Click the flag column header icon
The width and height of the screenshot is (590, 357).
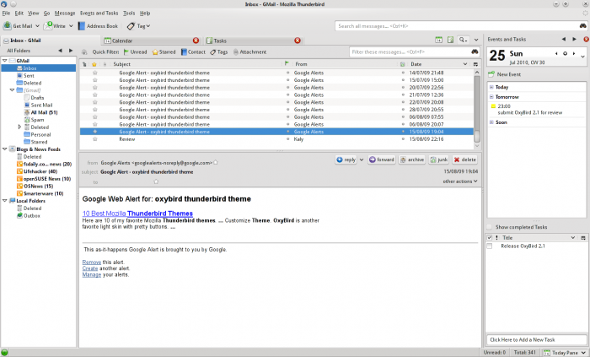287,64
